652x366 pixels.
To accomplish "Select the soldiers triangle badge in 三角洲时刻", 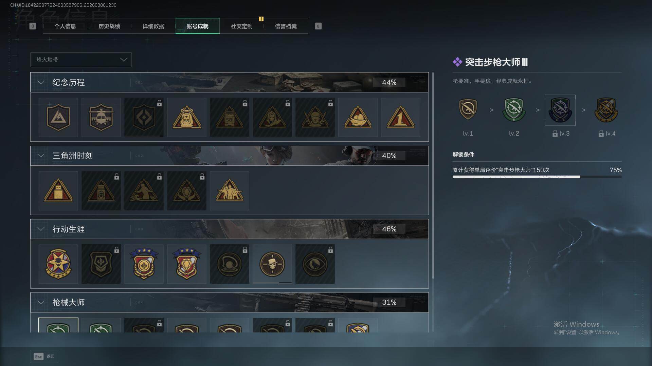I will click(x=229, y=191).
